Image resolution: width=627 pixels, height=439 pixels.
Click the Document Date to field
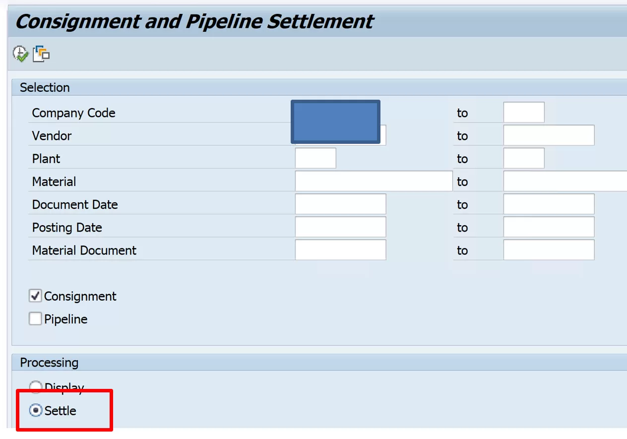(549, 204)
